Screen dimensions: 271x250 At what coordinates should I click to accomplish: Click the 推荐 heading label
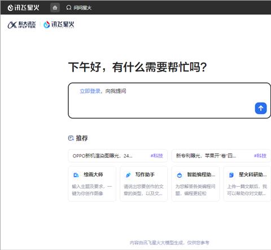pyautogui.click(x=82, y=138)
